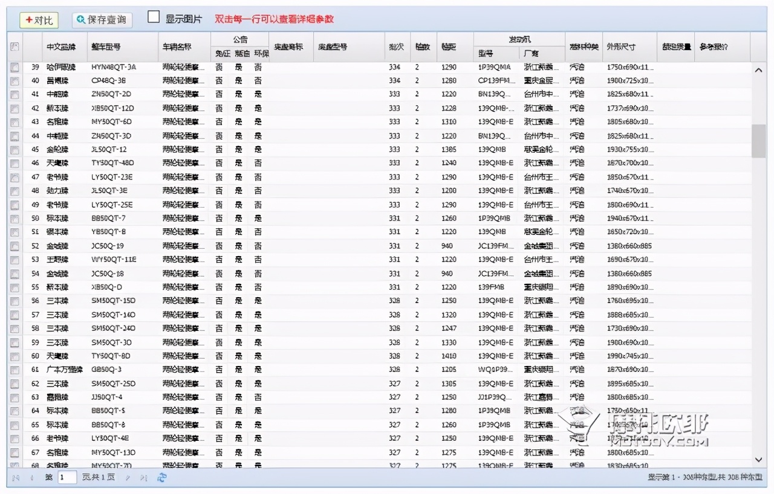Click the 燃油 sub-column header

pos(241,54)
